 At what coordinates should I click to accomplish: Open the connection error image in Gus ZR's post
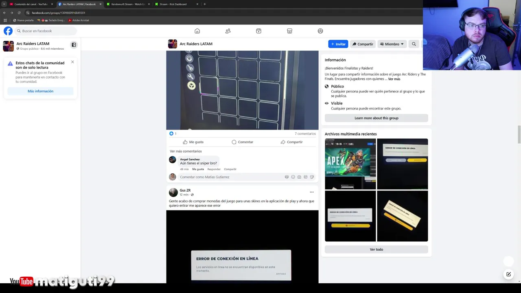[x=242, y=247]
